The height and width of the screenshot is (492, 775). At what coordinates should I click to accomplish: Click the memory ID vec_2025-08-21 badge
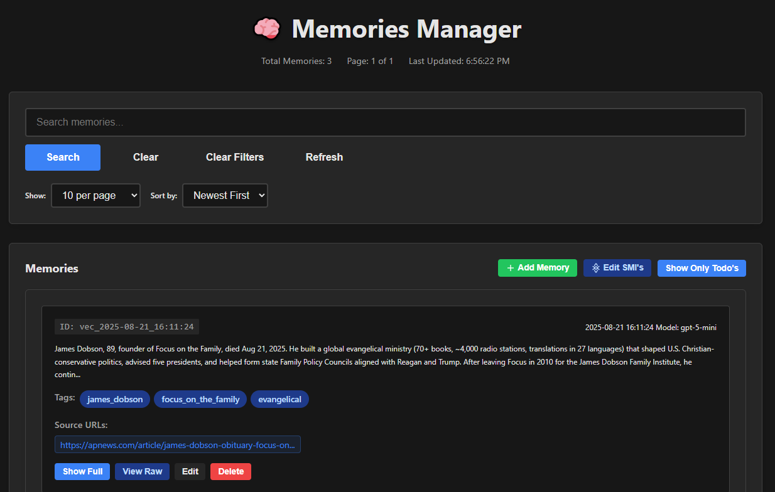[x=127, y=327]
